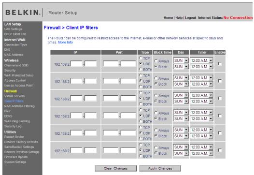The height and width of the screenshot is (175, 254).
Task: Choose Always block time in third row
Action: [x=155, y=96]
